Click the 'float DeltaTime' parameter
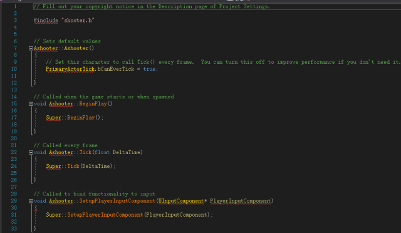Viewport: 401px width, 233px height. 117,152
